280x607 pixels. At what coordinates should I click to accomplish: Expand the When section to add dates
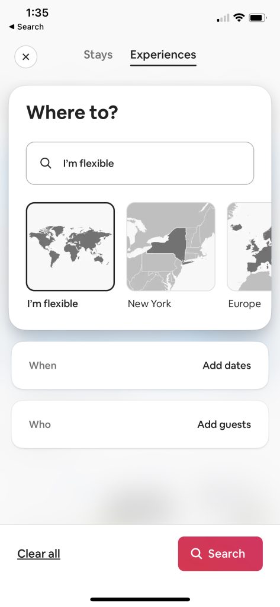click(140, 365)
